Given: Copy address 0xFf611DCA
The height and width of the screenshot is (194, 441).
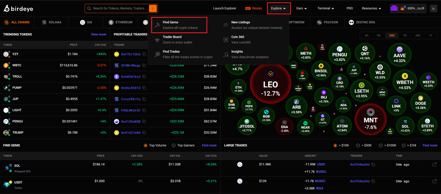Looking at the screenshot, I should click(144, 54).
